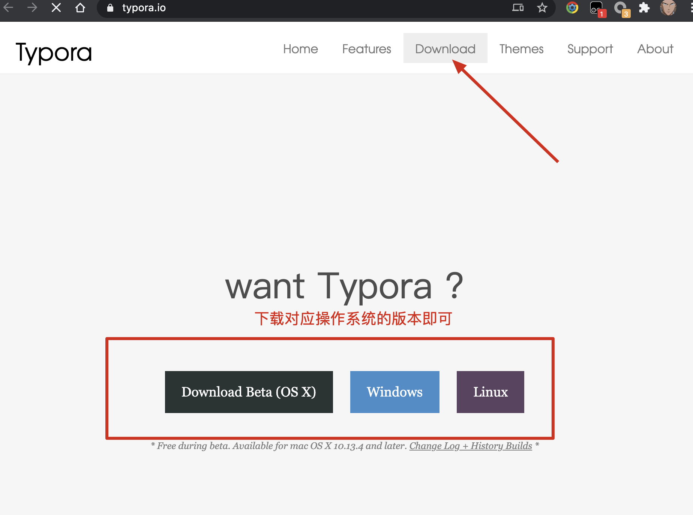Viewport: 693px width, 515px height.
Task: Open the Chrome-colored extension icon
Action: pos(572,7)
